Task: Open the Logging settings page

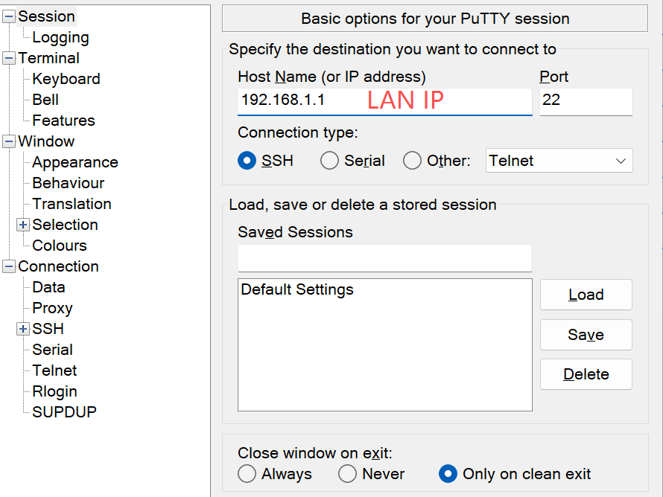Action: (x=60, y=37)
